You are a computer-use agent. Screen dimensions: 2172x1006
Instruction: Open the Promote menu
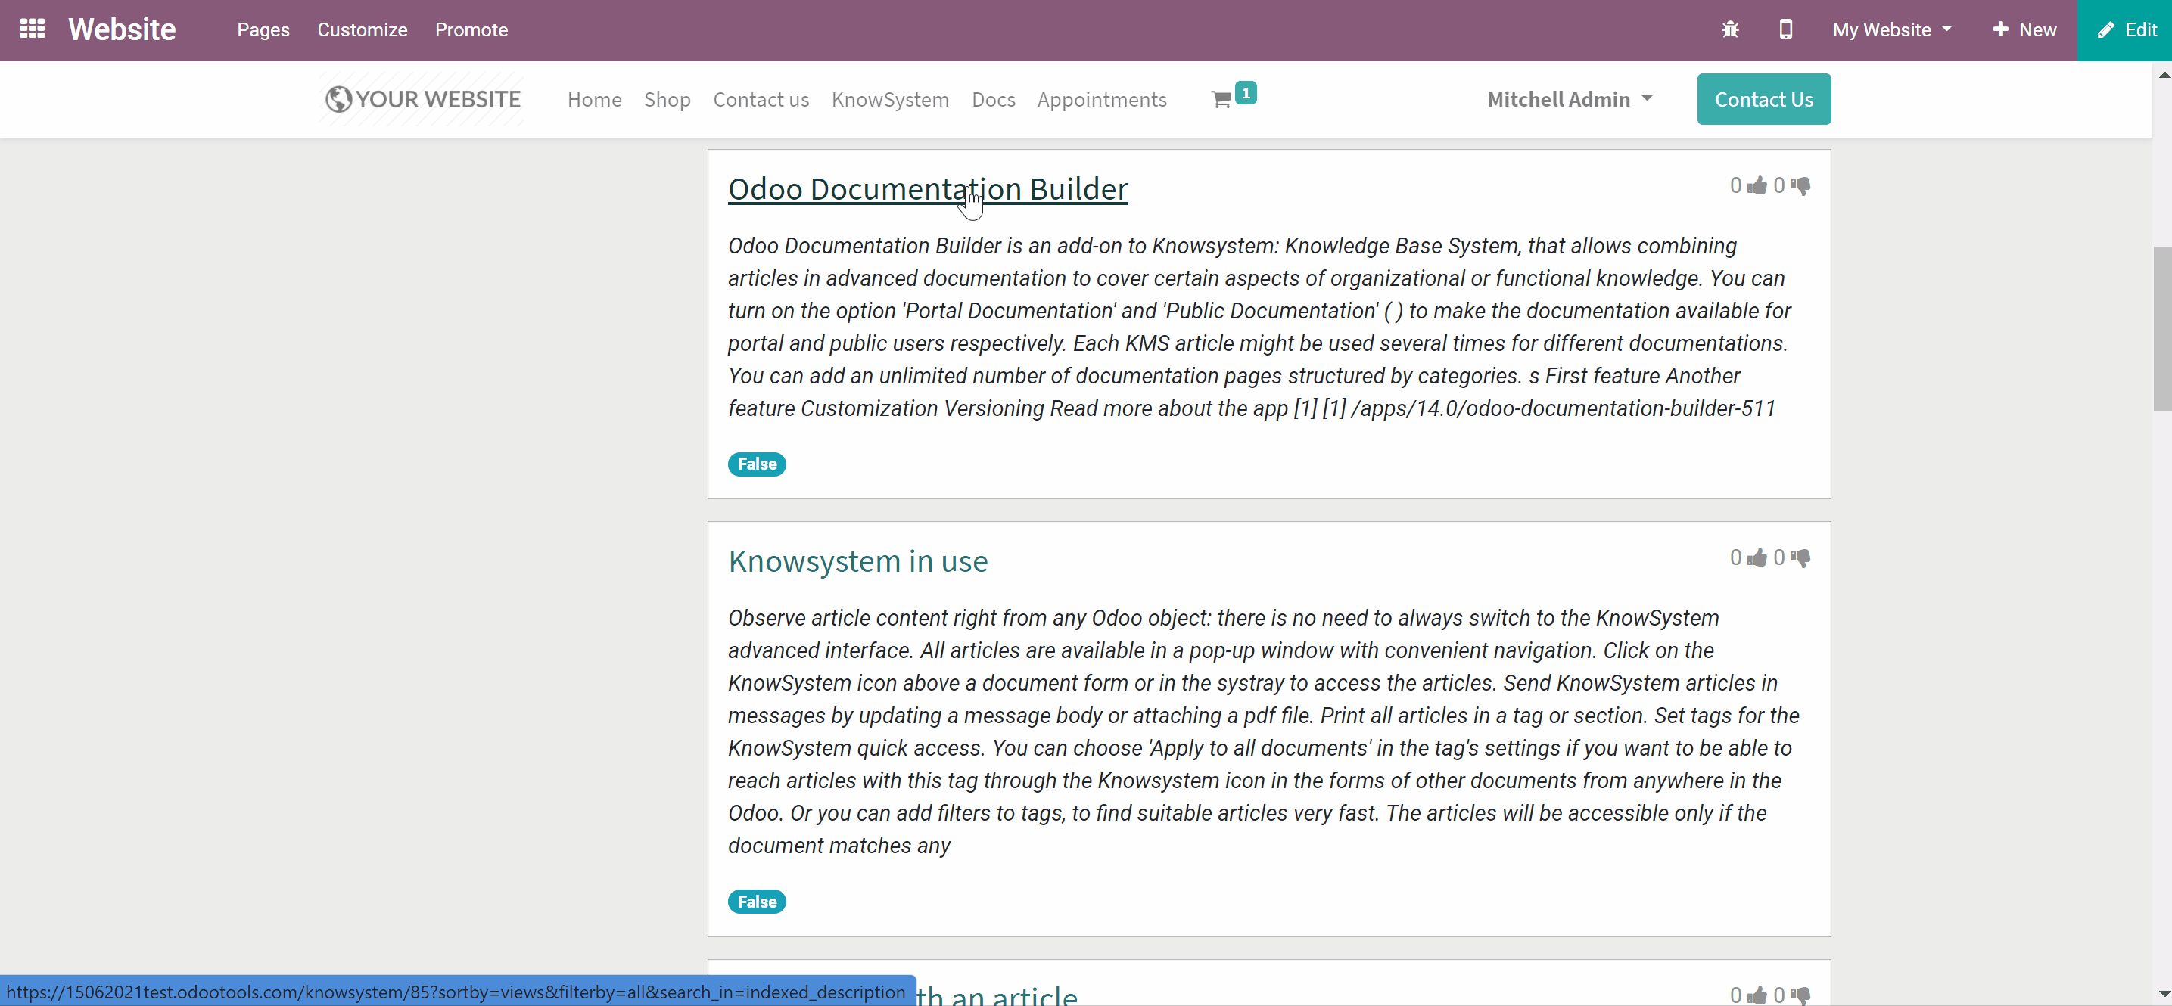(471, 29)
